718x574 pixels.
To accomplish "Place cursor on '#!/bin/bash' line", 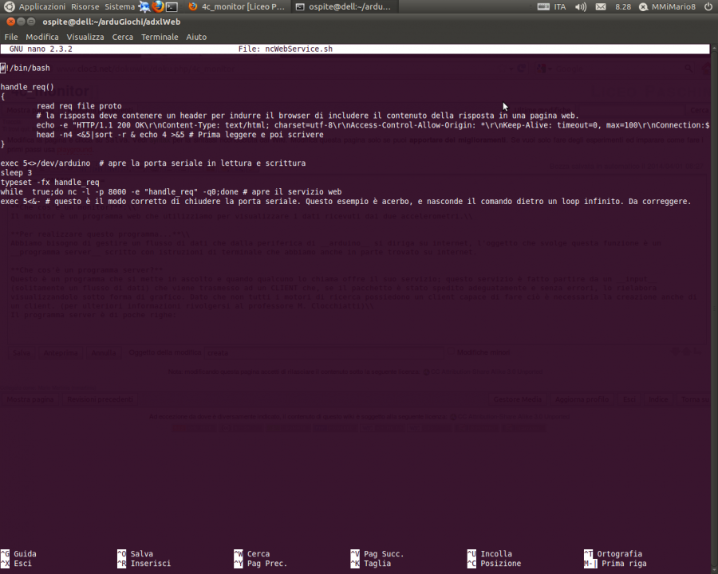I will pyautogui.click(x=26, y=69).
